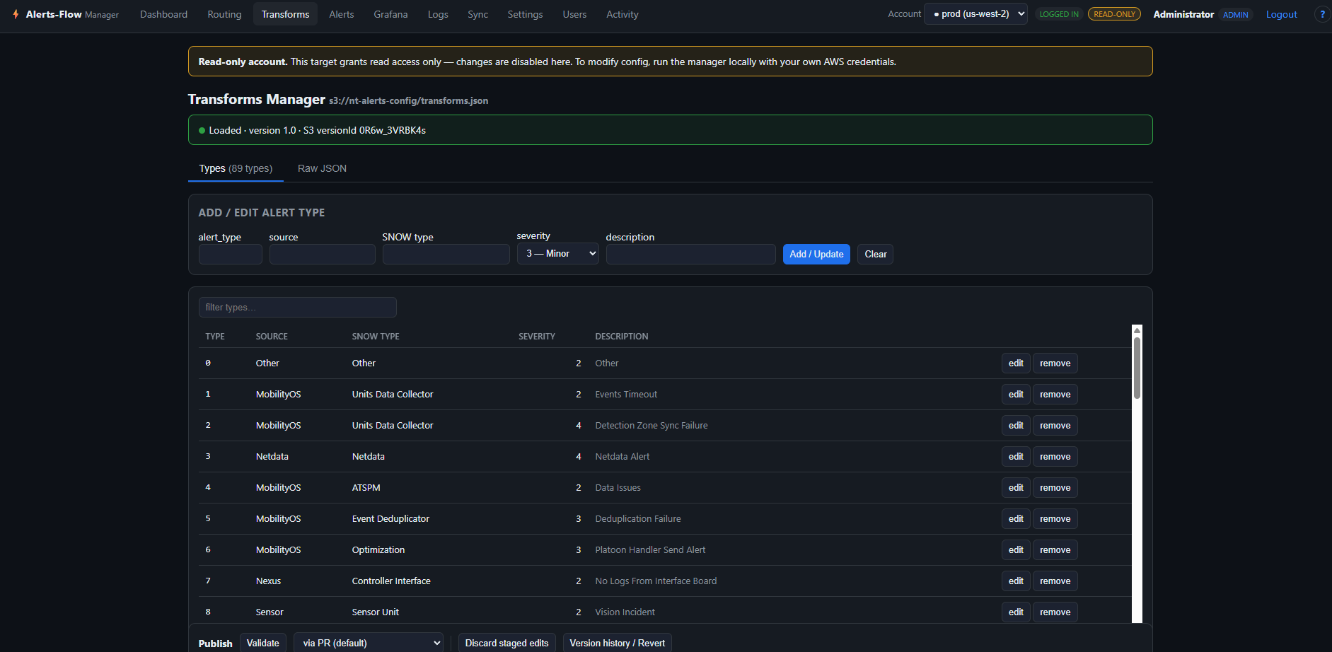Edit the Events Timeout row
Image resolution: width=1332 pixels, height=652 pixels.
(1016, 394)
